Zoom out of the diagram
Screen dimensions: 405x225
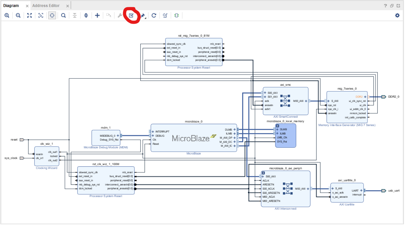pyautogui.click(x=18, y=15)
